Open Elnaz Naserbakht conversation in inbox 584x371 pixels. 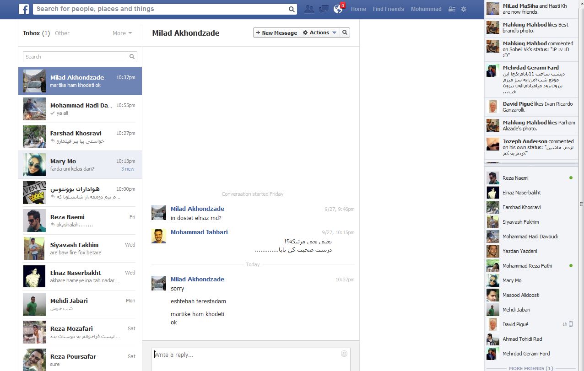pos(80,276)
